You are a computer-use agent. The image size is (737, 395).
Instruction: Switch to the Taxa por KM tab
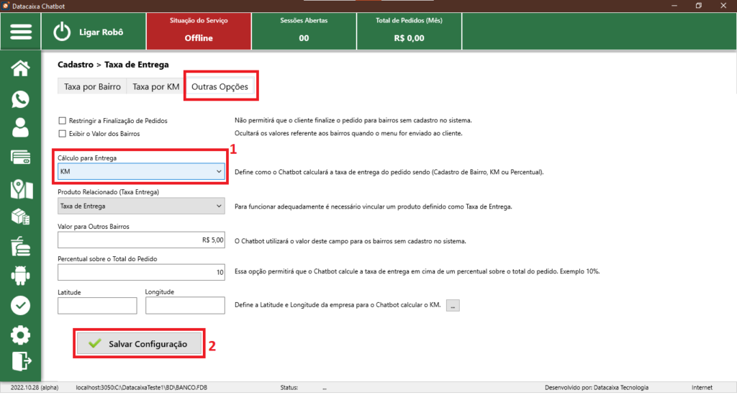point(155,87)
